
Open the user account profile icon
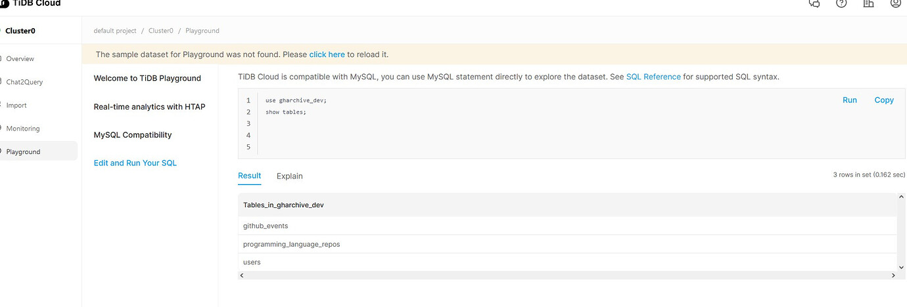tap(895, 3)
